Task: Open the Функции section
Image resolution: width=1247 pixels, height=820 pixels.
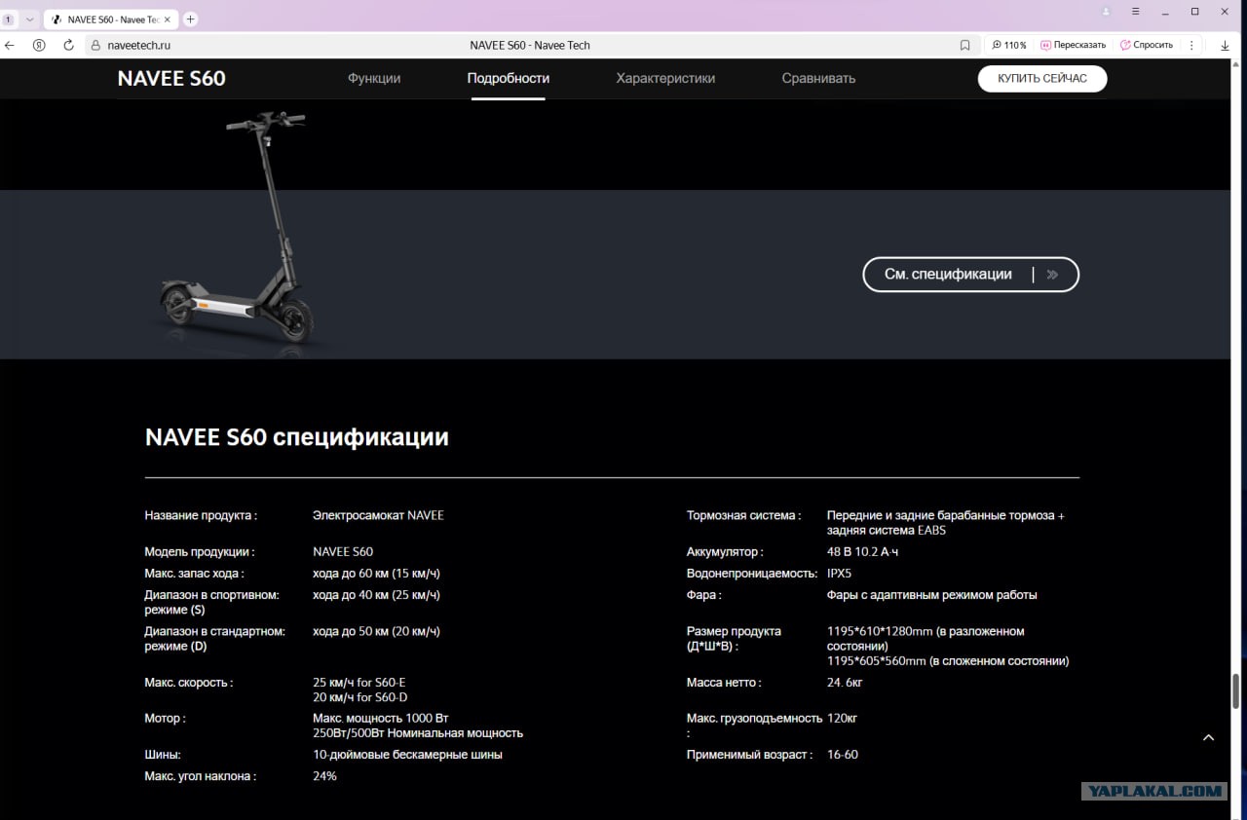Action: [x=374, y=79]
